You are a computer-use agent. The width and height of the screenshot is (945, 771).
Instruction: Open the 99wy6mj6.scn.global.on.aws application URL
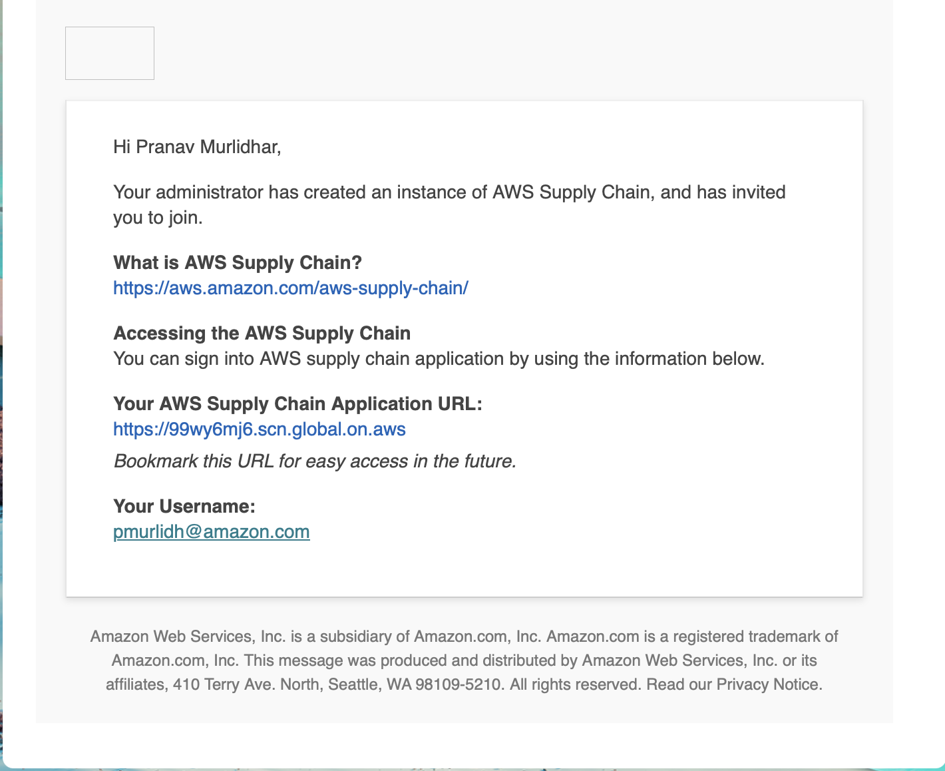260,429
